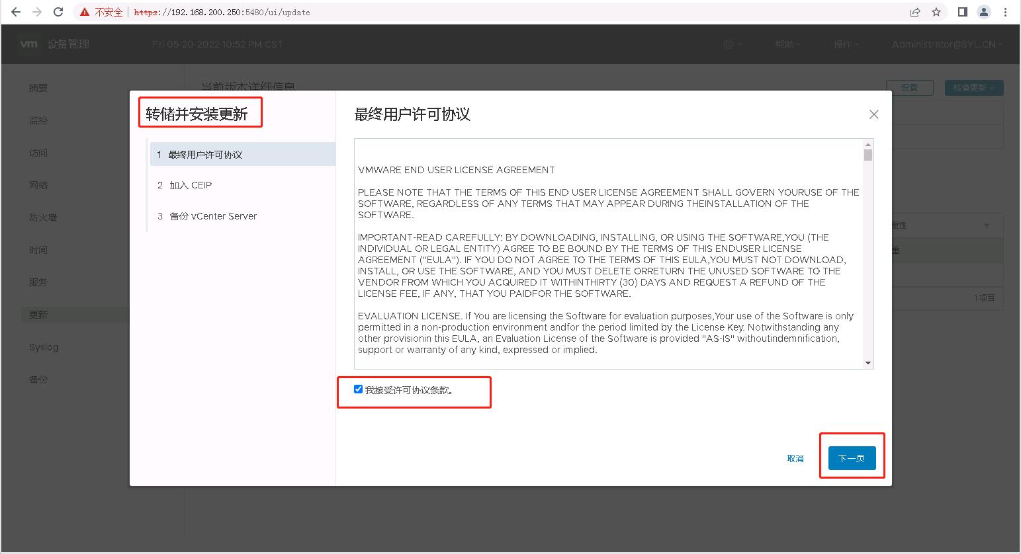Click the vm logo in header
This screenshot has width=1021, height=554.
[x=28, y=44]
